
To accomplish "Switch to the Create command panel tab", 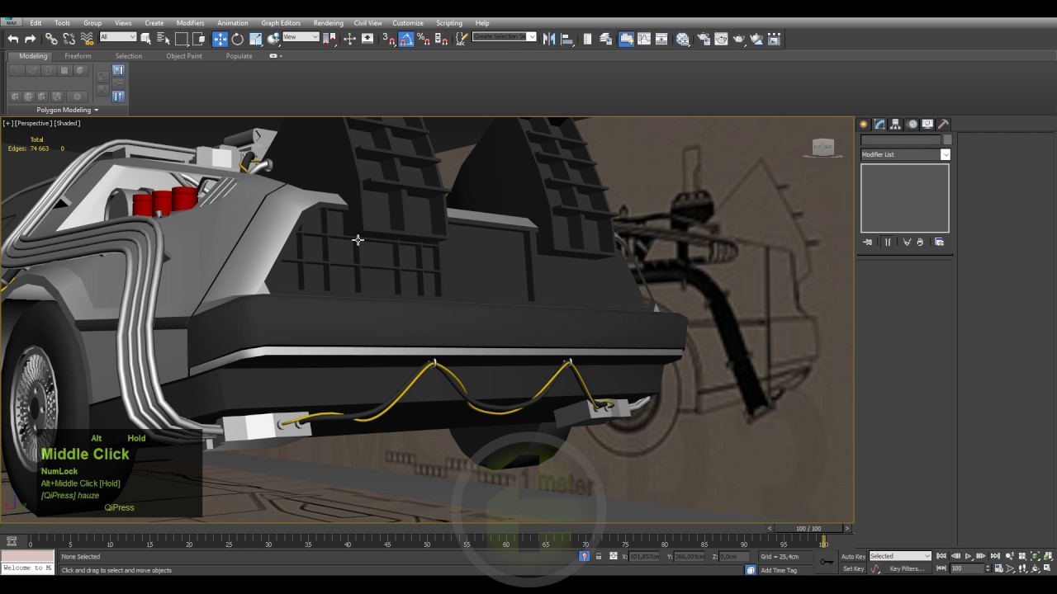I will pyautogui.click(x=864, y=125).
